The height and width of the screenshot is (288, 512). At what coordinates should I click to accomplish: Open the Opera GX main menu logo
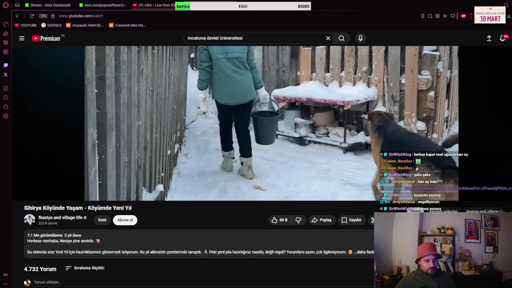6,5
